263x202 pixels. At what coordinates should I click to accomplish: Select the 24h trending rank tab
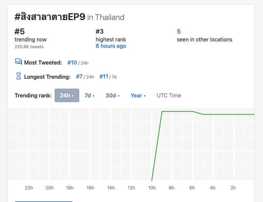[67, 95]
